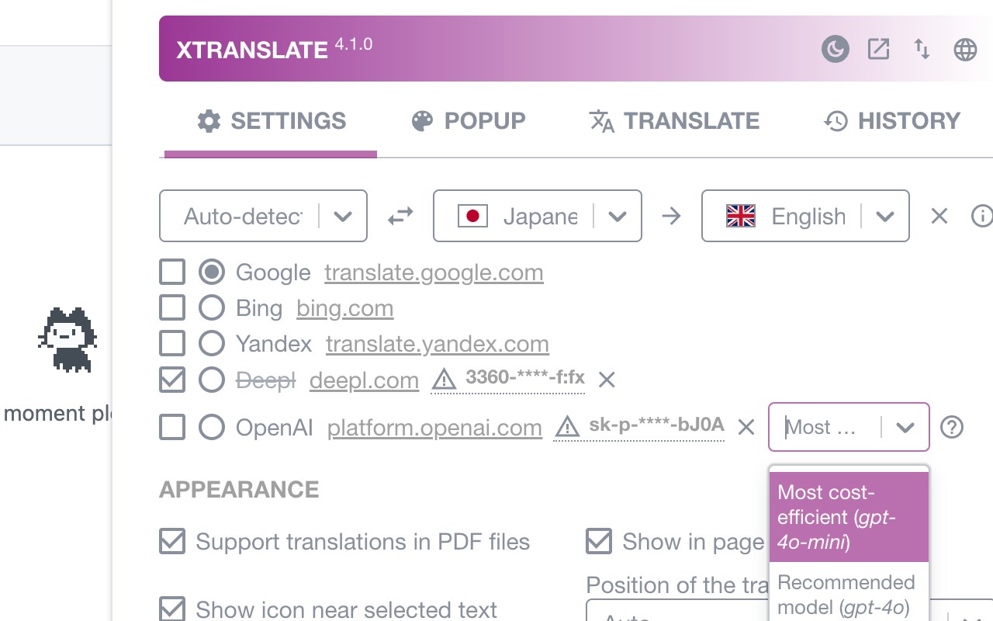This screenshot has height=621, width=993.
Task: Open the interface language globe icon
Action: pos(965,50)
